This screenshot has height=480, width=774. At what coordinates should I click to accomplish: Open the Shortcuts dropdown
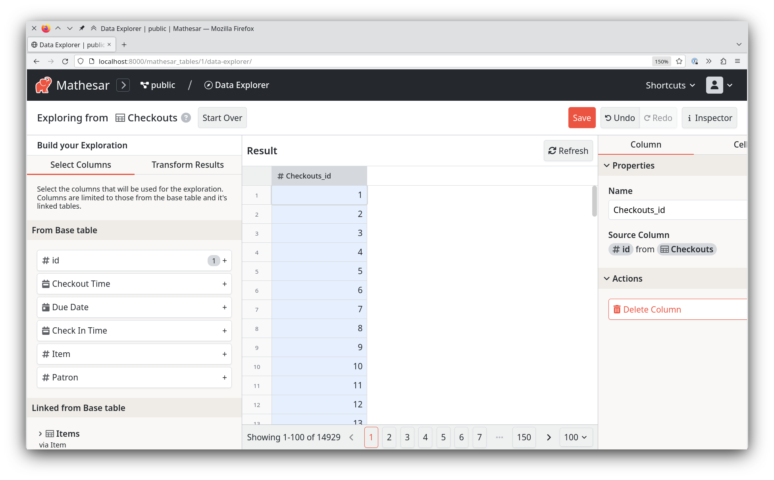click(x=670, y=85)
